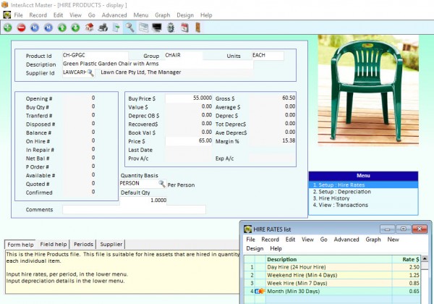Click the home icon in toolbar

pos(89,28)
